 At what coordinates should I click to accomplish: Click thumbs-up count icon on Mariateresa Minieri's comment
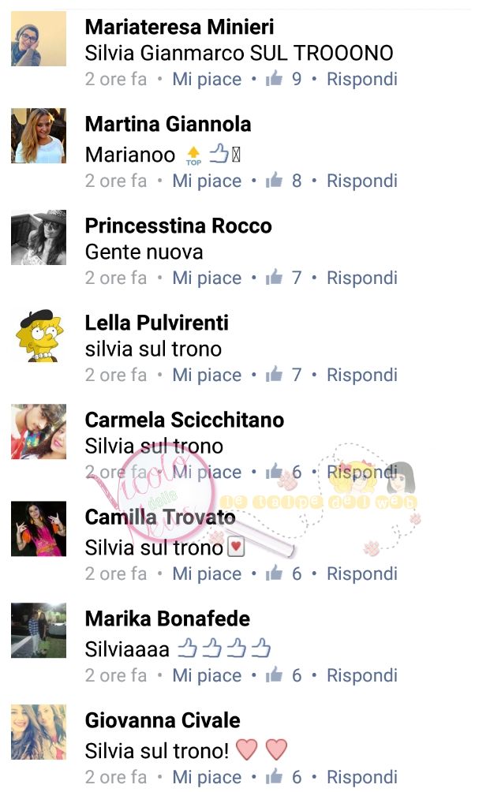pos(275,78)
